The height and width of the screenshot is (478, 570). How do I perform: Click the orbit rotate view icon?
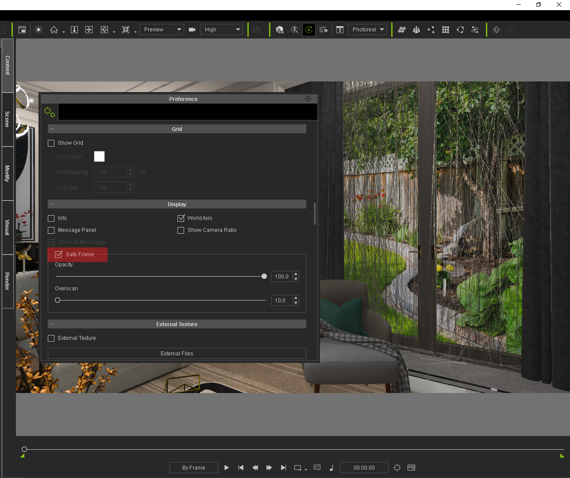coord(104,30)
